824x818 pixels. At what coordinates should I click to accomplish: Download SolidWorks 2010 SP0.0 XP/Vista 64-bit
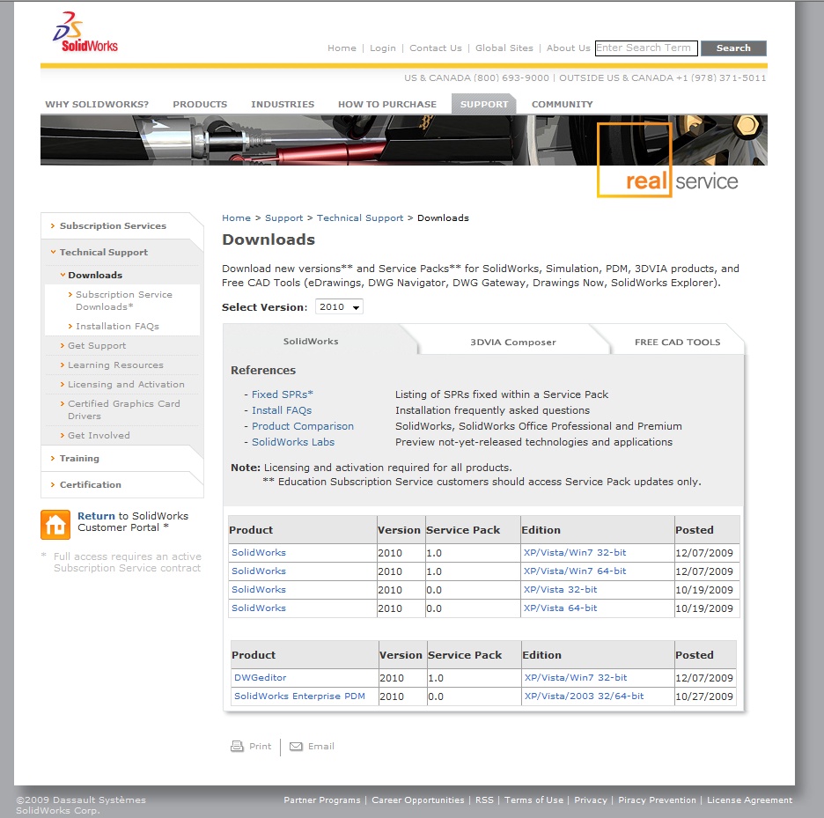(x=560, y=608)
